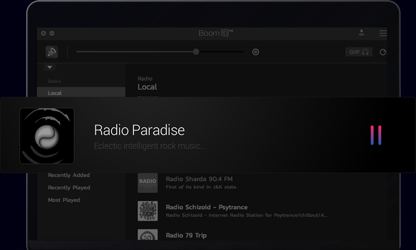416x250 pixels.
Task: Open Recently Added in sidebar
Action: [x=69, y=175]
